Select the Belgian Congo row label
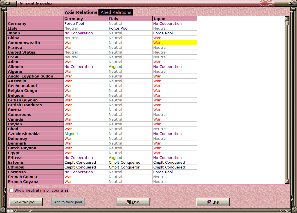Image resolution: width=297 pixels, height=213 pixels. 35,91
